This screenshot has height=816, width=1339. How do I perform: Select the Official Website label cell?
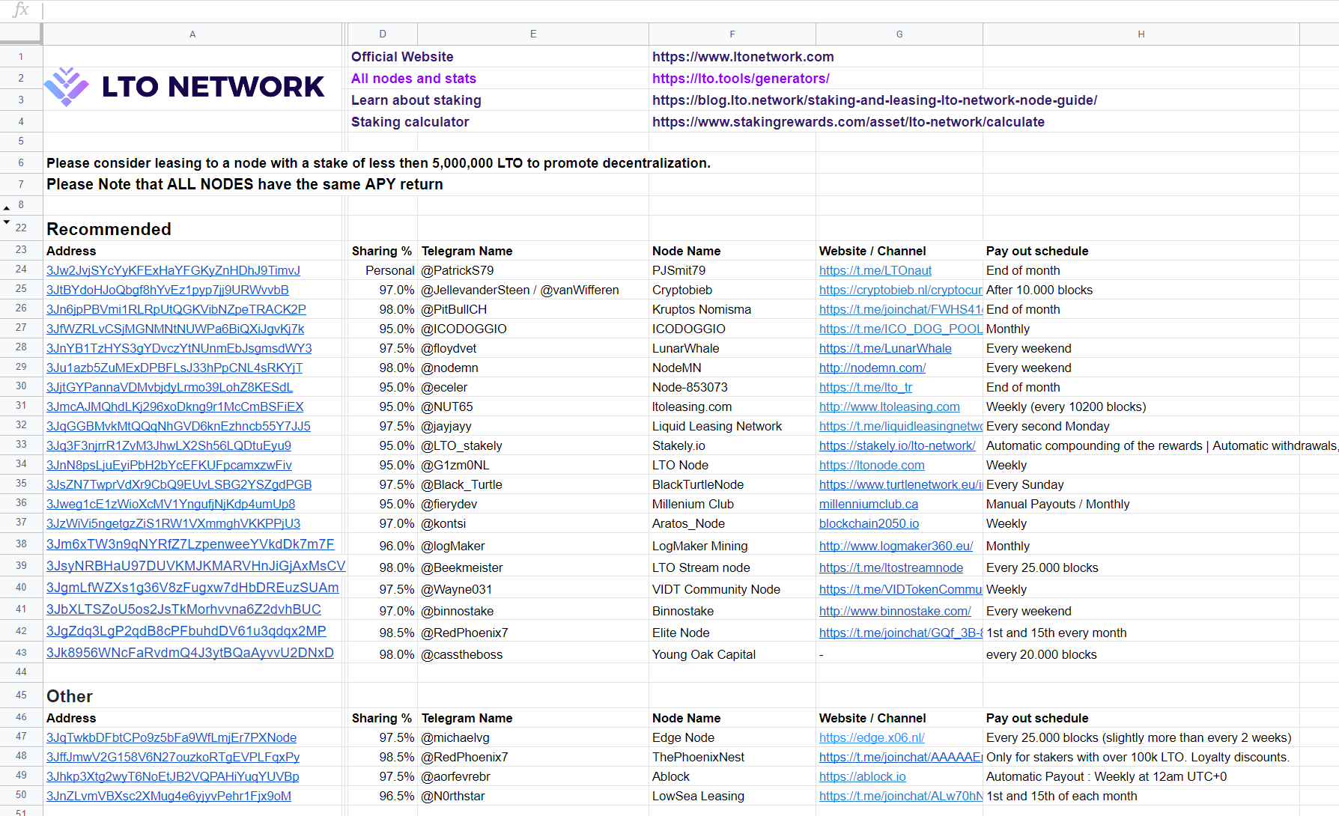[x=499, y=57]
